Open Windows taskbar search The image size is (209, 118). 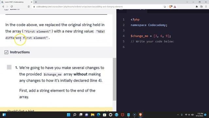[x=75, y=115]
